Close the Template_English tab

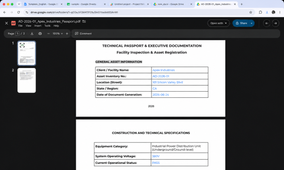[x=62, y=4]
